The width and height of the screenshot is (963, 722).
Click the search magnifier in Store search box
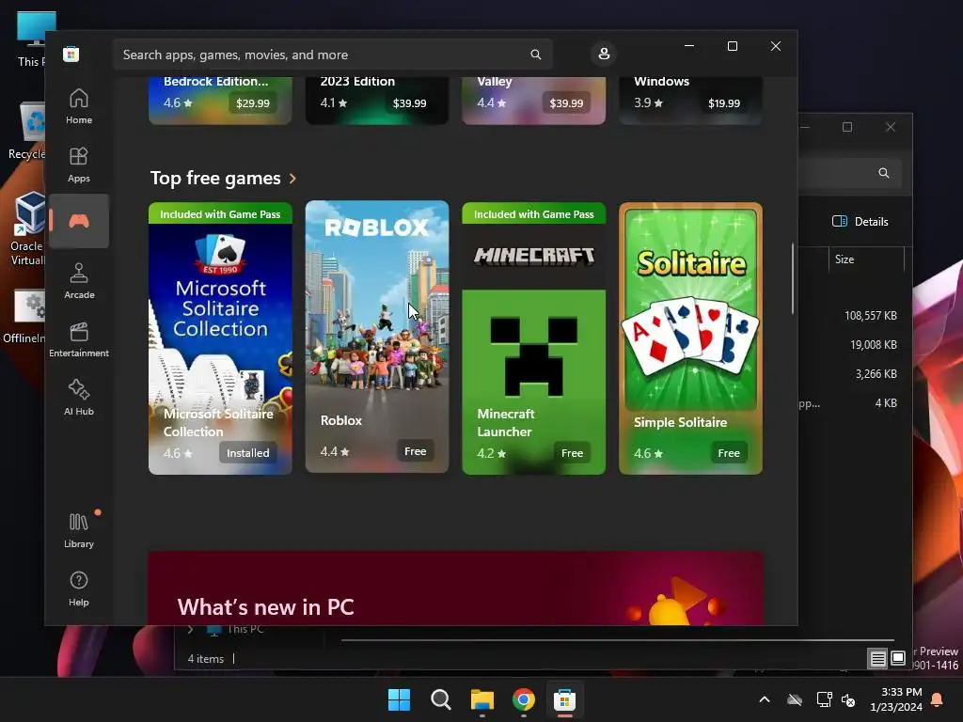535,55
